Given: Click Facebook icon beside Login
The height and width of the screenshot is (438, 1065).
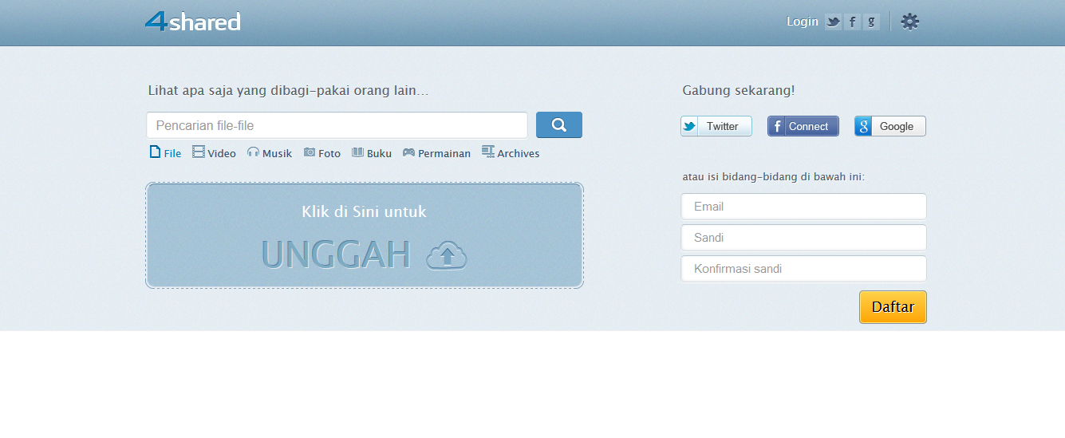Looking at the screenshot, I should pyautogui.click(x=853, y=22).
